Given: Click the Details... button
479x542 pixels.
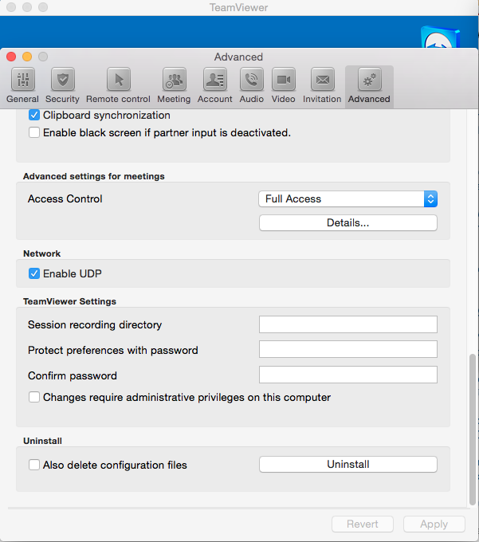Looking at the screenshot, I should click(x=347, y=223).
